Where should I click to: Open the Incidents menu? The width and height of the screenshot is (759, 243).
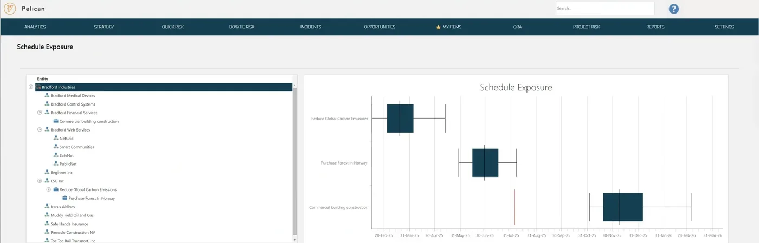(311, 27)
